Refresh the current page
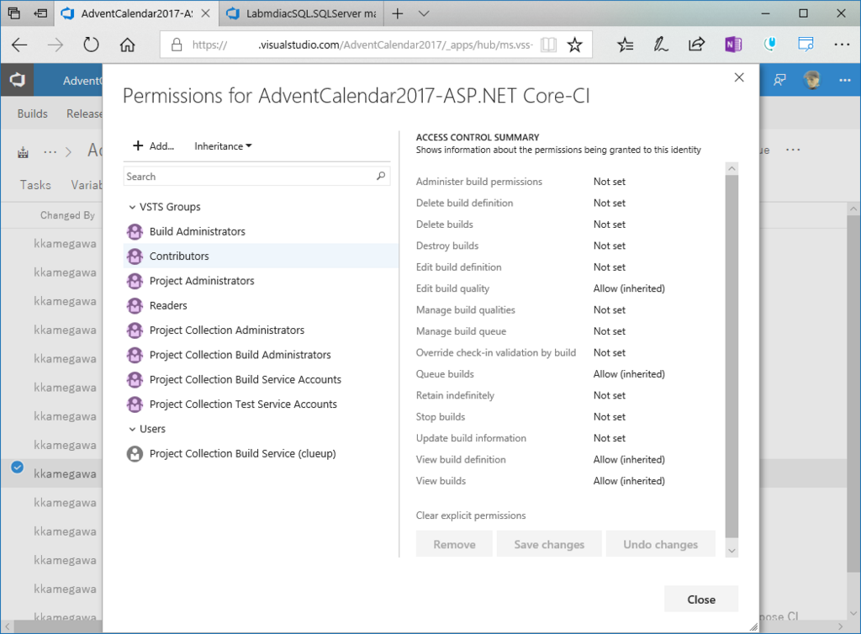This screenshot has height=634, width=861. [91, 45]
